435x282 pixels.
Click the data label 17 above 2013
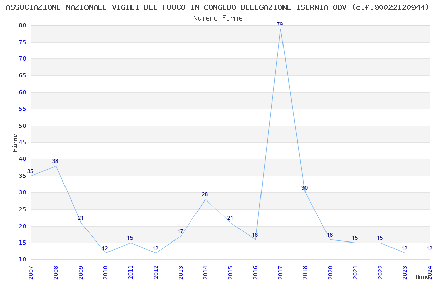click(x=180, y=231)
